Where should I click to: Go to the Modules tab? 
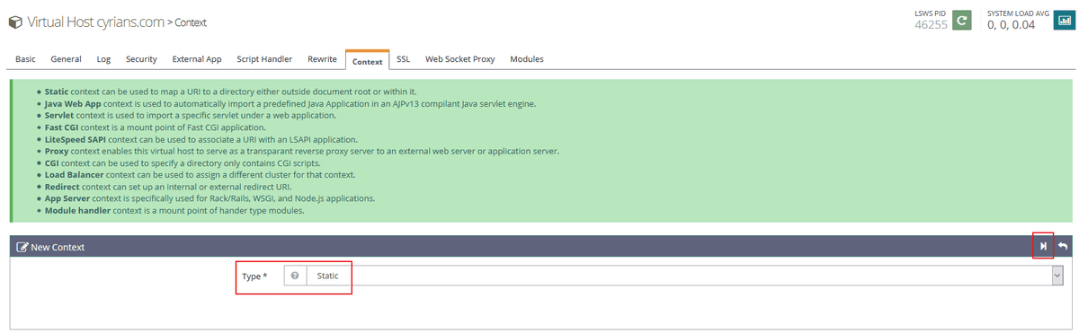(527, 59)
